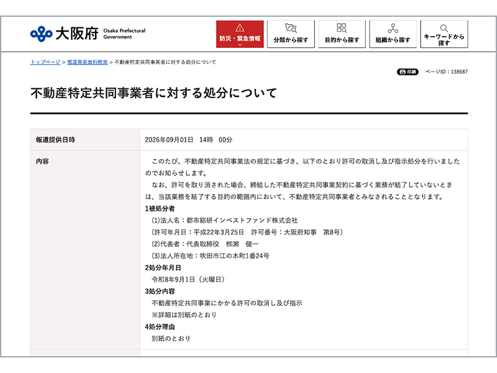The width and height of the screenshot is (497, 373).
Task: Click the 大阪府 site title text
Action: (x=77, y=34)
